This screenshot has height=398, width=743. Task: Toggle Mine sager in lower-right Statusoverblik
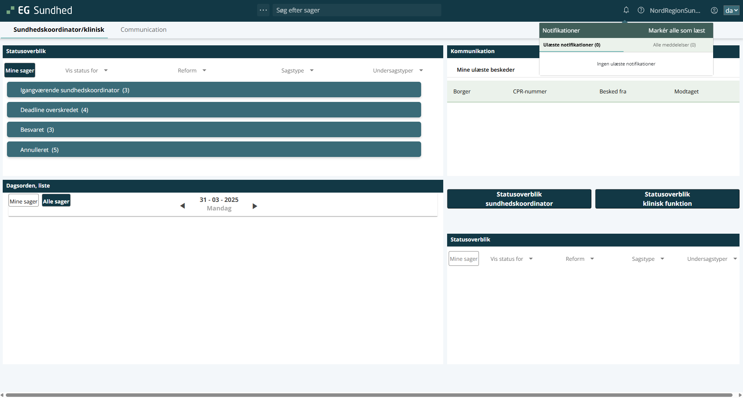coord(464,259)
